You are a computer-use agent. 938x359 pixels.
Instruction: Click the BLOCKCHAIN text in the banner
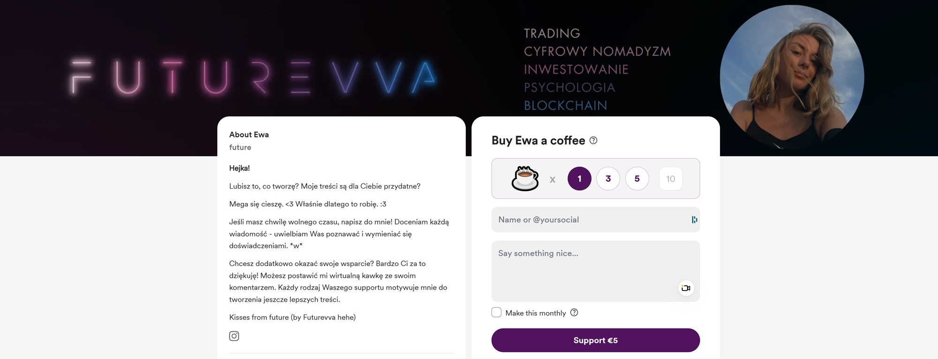[x=565, y=106]
